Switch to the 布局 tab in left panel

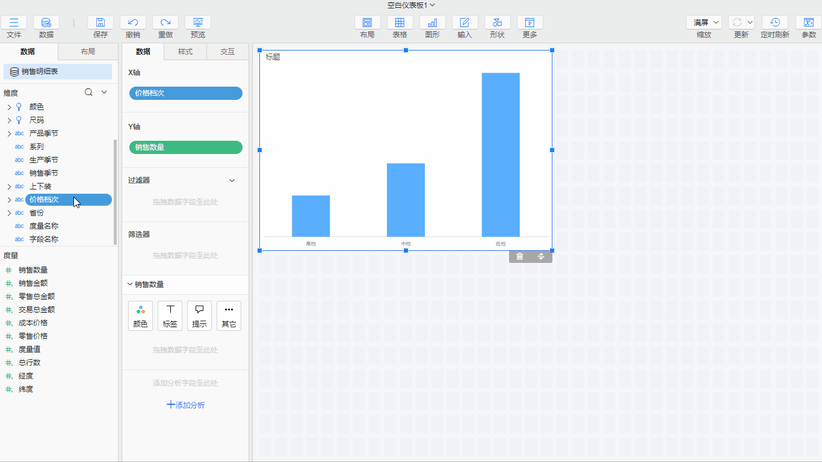88,52
